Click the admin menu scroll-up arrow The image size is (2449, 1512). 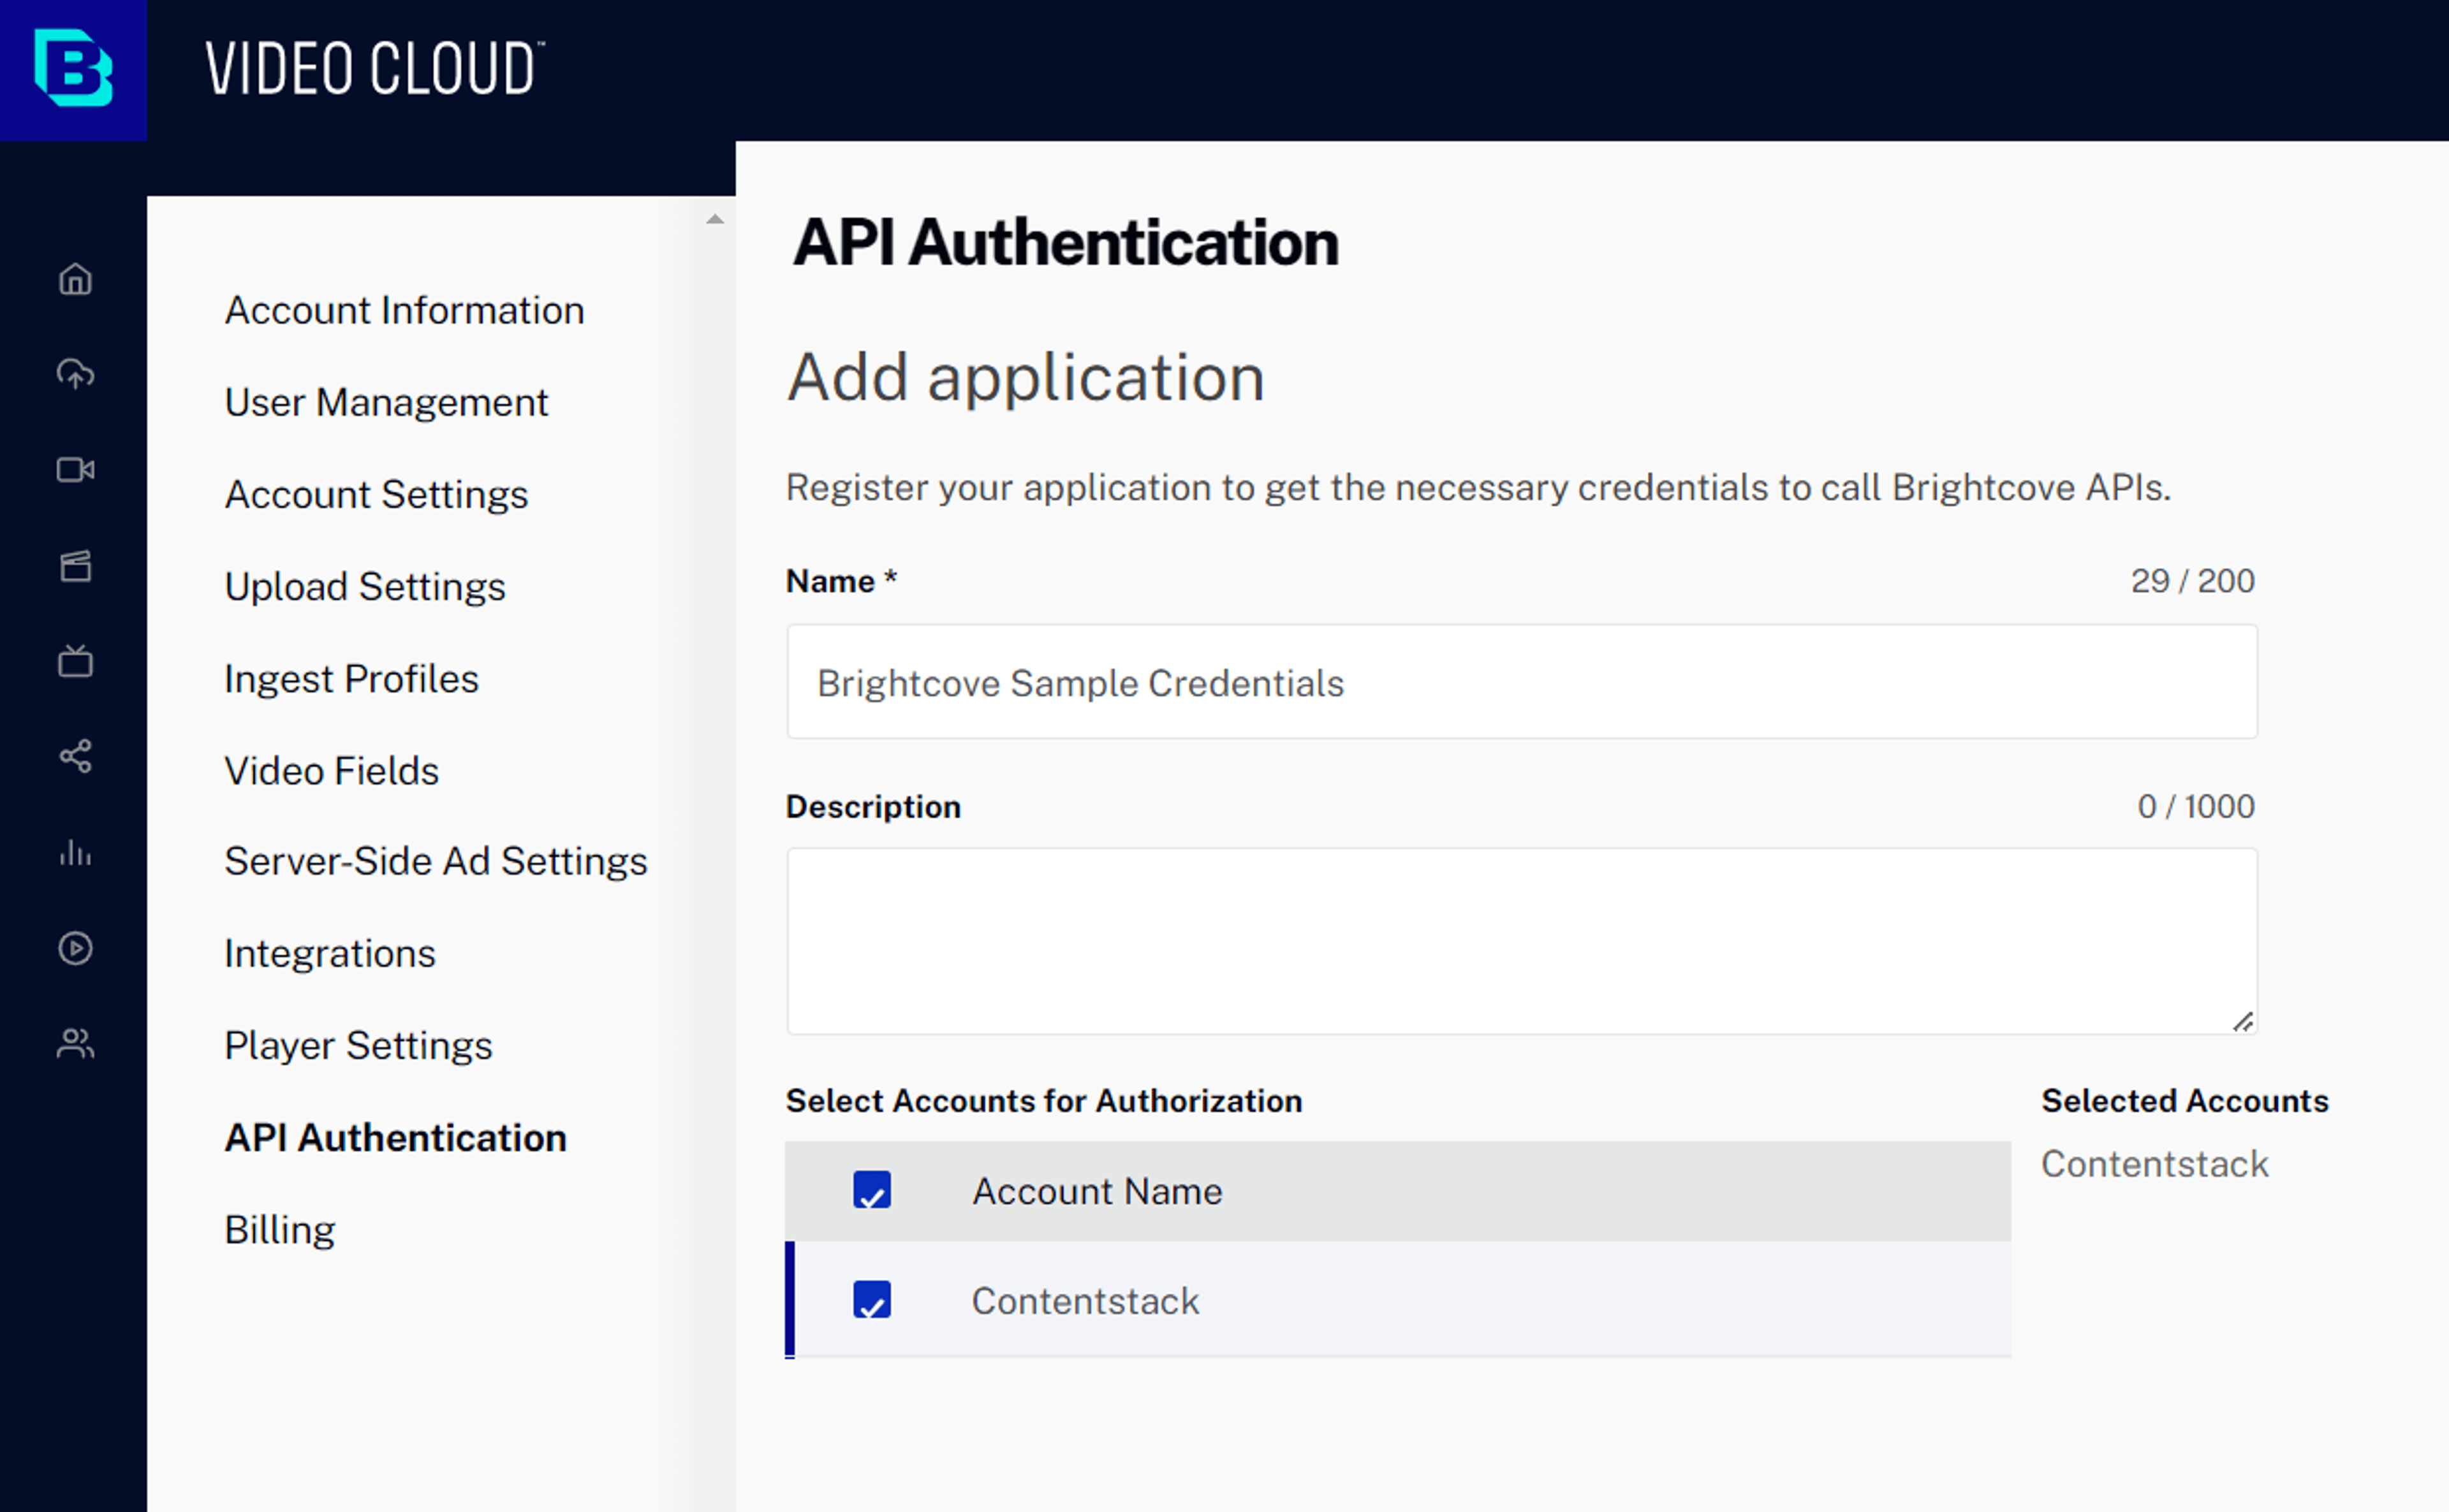coord(714,219)
